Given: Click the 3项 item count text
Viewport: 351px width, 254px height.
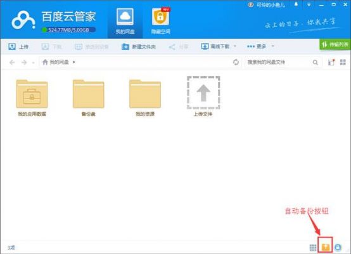Looking at the screenshot, I should click(11, 248).
